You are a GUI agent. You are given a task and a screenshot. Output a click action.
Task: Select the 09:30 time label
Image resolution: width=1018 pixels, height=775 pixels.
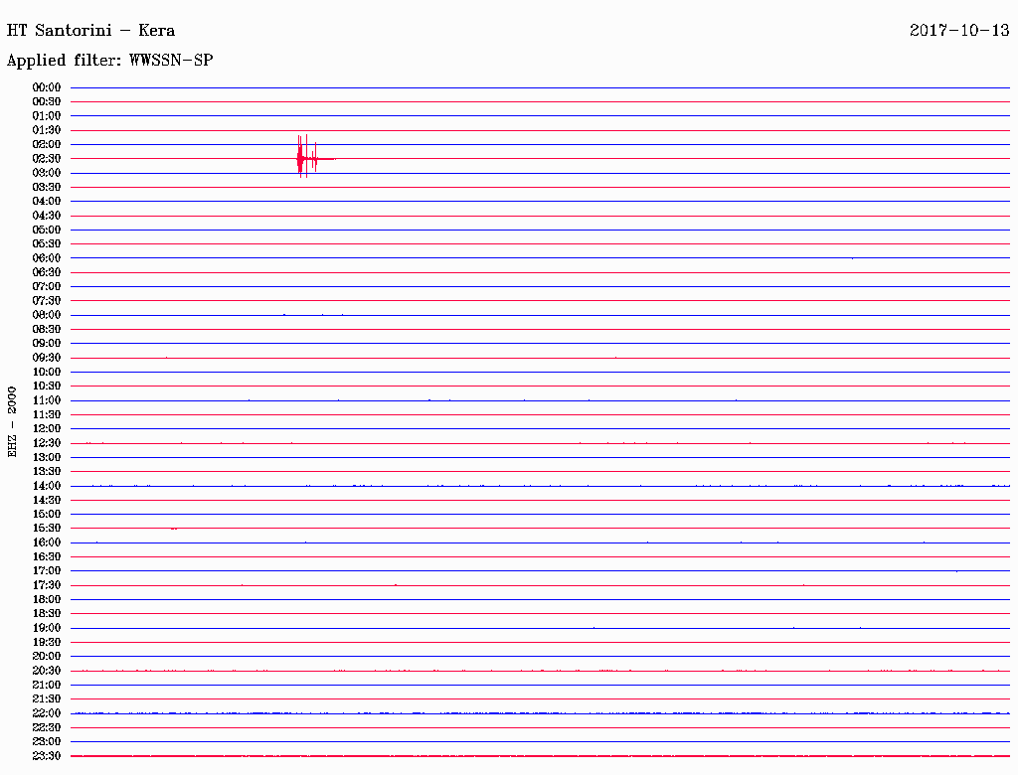tap(47, 358)
